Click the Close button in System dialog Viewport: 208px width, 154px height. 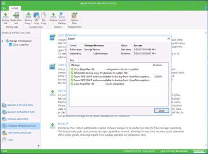161,111
